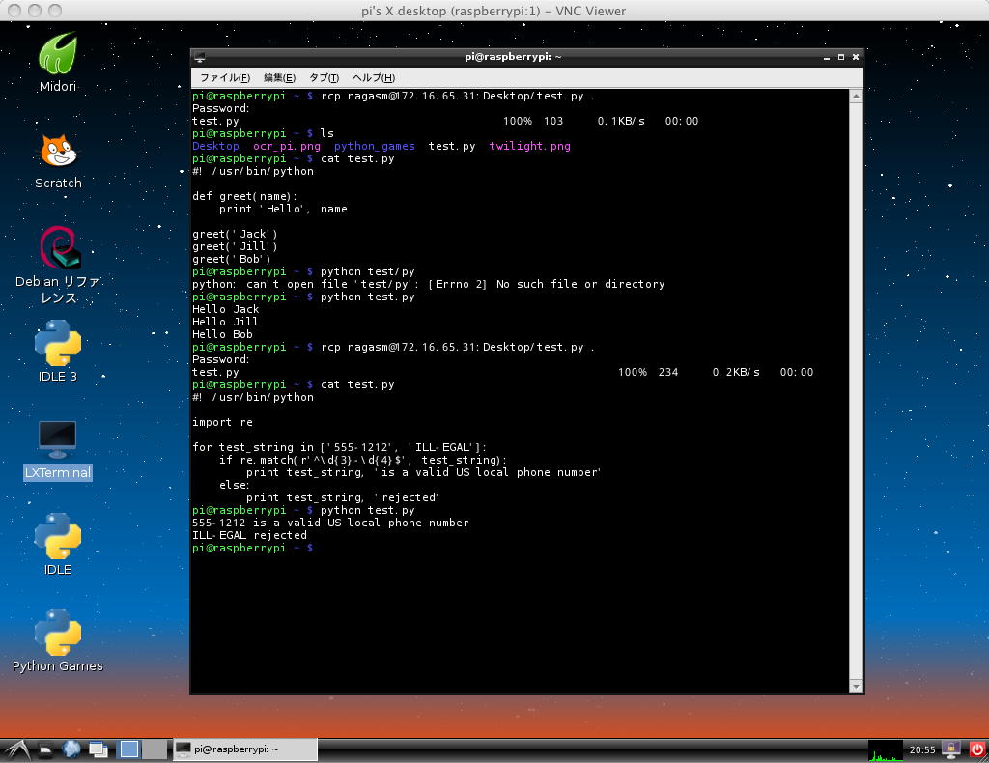Open the タブ(T) menu in the terminal
This screenshot has height=763, width=989.
[324, 77]
